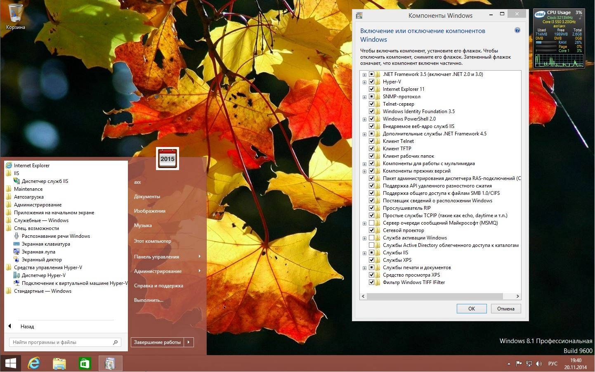Screen dimensions: 595x372
Task: Expand SNMP-протокол tree node
Action: [364, 97]
